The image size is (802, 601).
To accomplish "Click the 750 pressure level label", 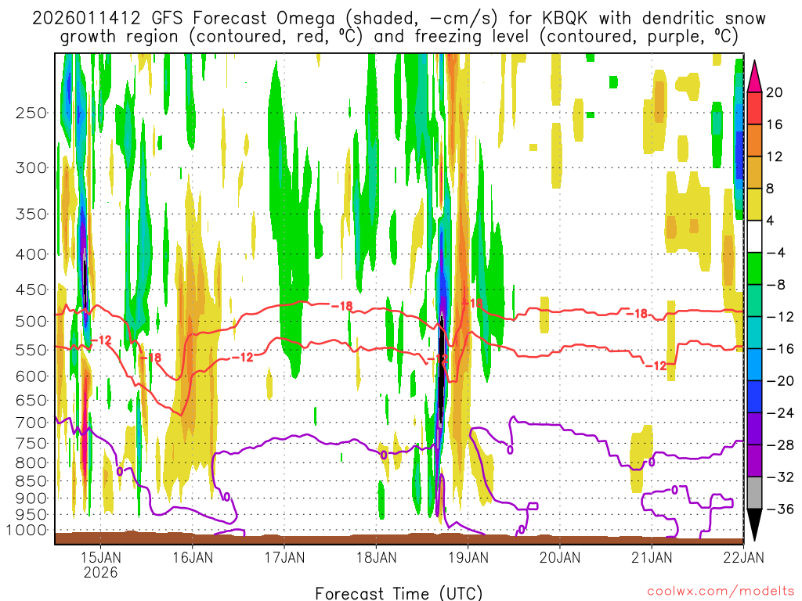I will [31, 444].
